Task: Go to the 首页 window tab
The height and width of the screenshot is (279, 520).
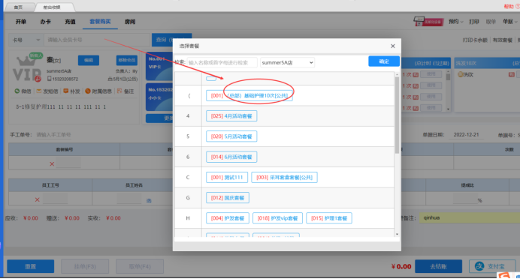Action: [x=19, y=7]
